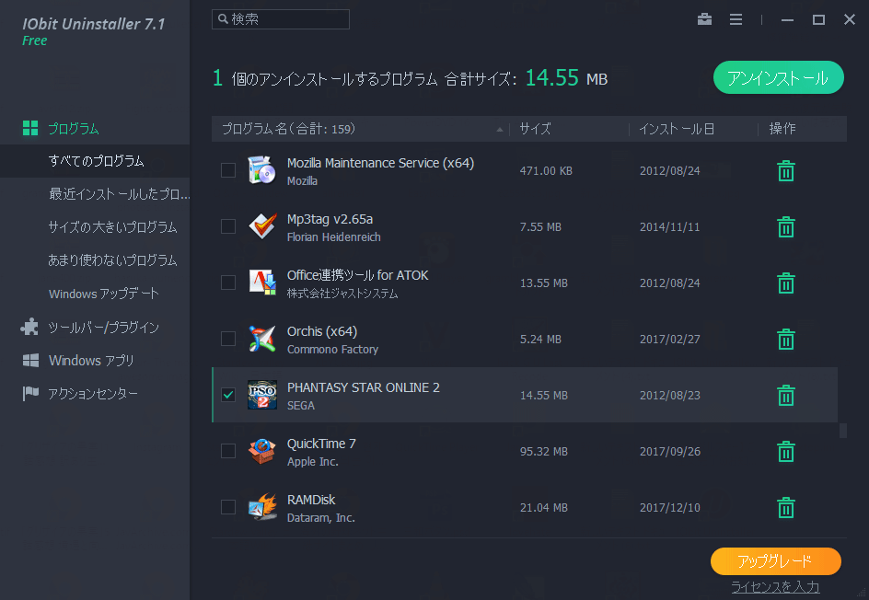Screen dimensions: 869x600
Task: Click the Mozilla Maintenance Service (x64) name
Action: (380, 163)
